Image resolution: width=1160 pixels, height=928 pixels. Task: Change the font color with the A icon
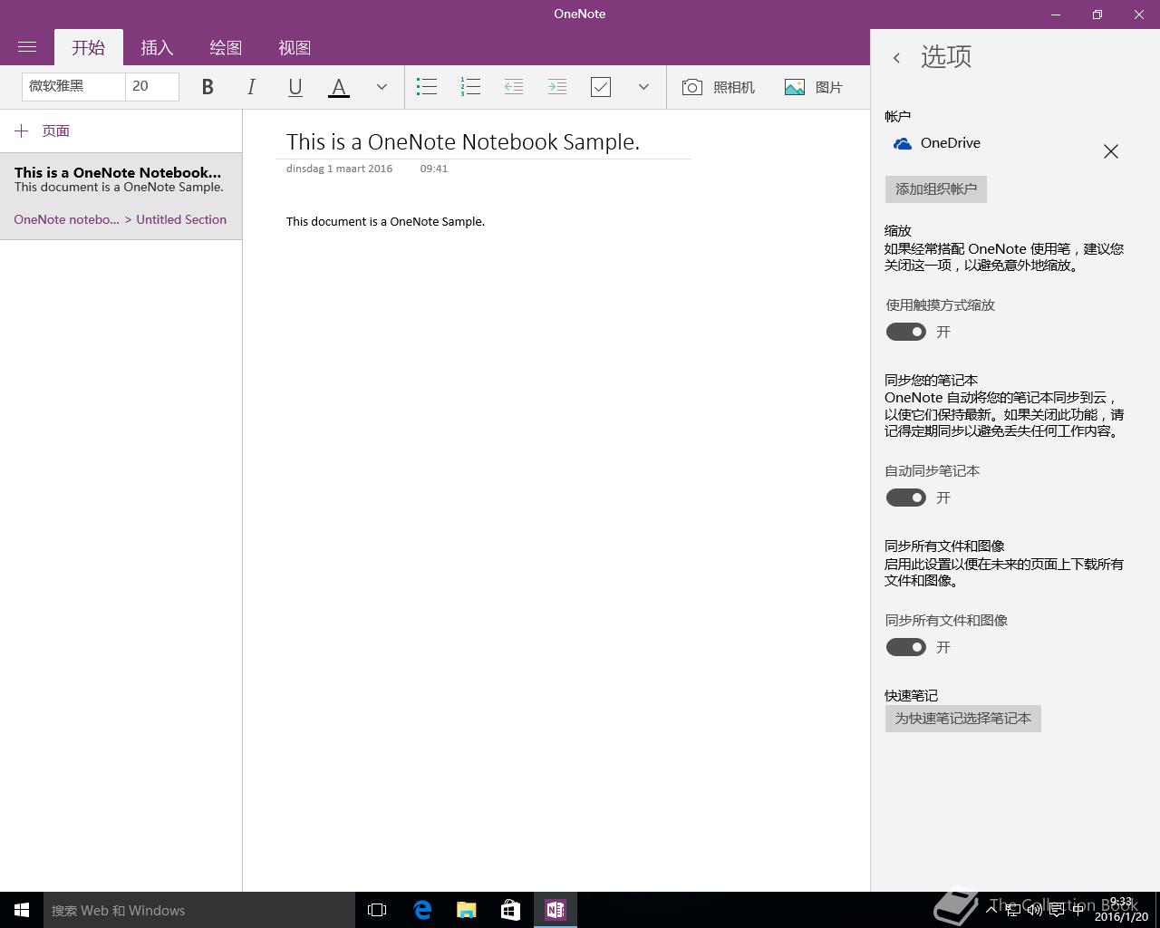[x=338, y=87]
